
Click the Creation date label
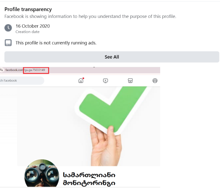[27, 32]
